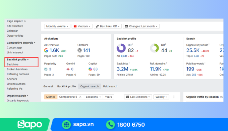Open Broken backlinks in sidebar
Image resolution: width=228 pixels, height=131 pixels.
coord(17,69)
